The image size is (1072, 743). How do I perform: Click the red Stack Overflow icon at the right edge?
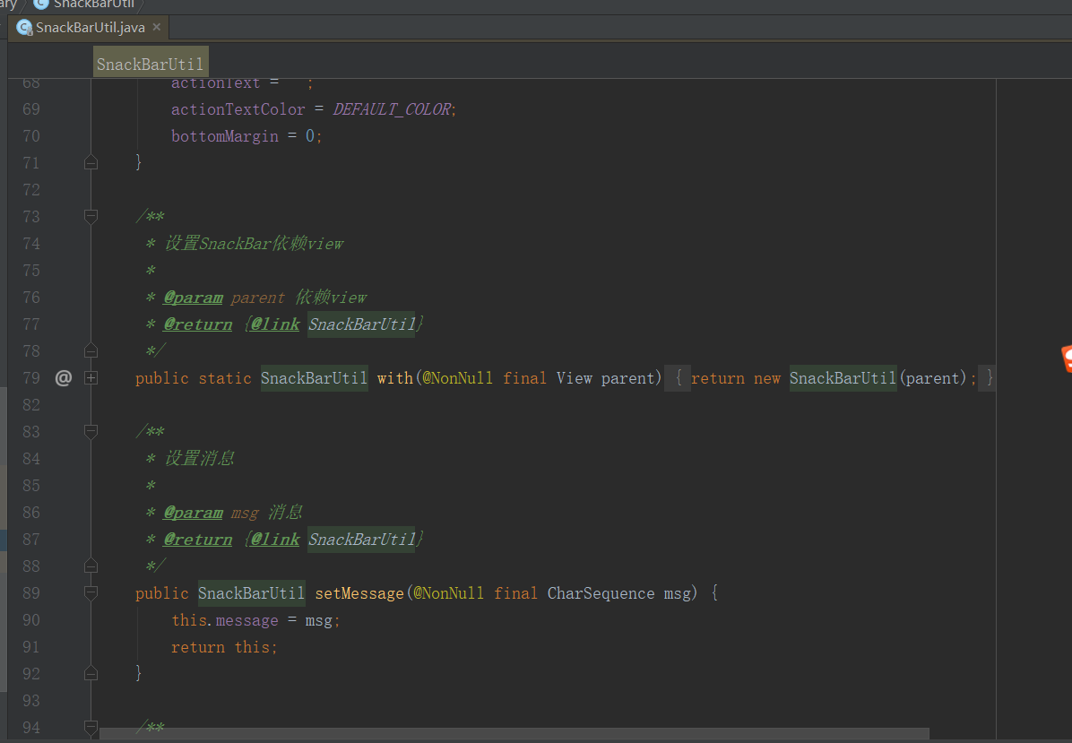1066,357
